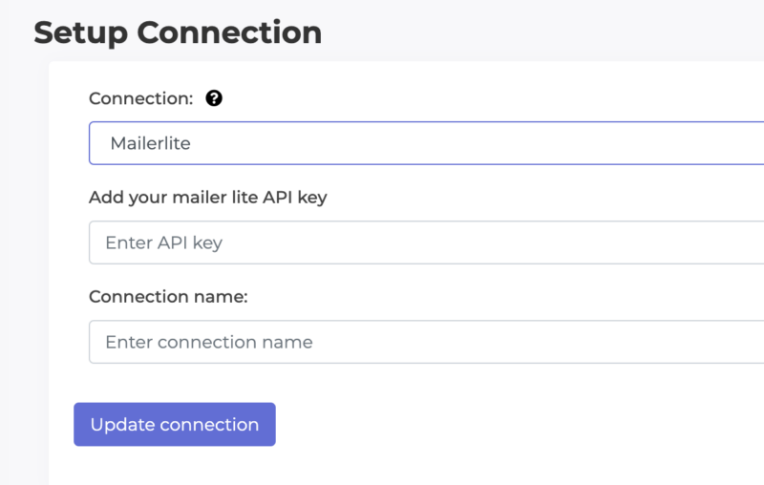Click the "Enter connection name" placeholder text

pos(209,342)
